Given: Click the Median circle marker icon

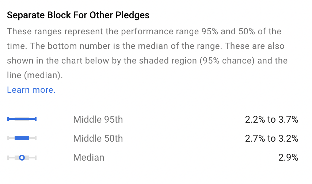Looking at the screenshot, I should 22,158.
